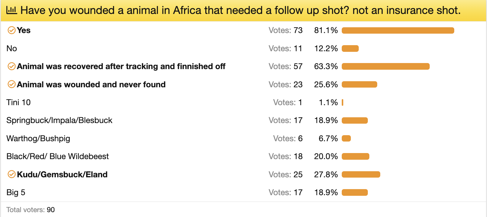Click the checkmark next to Kudu/Gemsbuck/Eland
This screenshot has width=487, height=217.
pos(12,174)
